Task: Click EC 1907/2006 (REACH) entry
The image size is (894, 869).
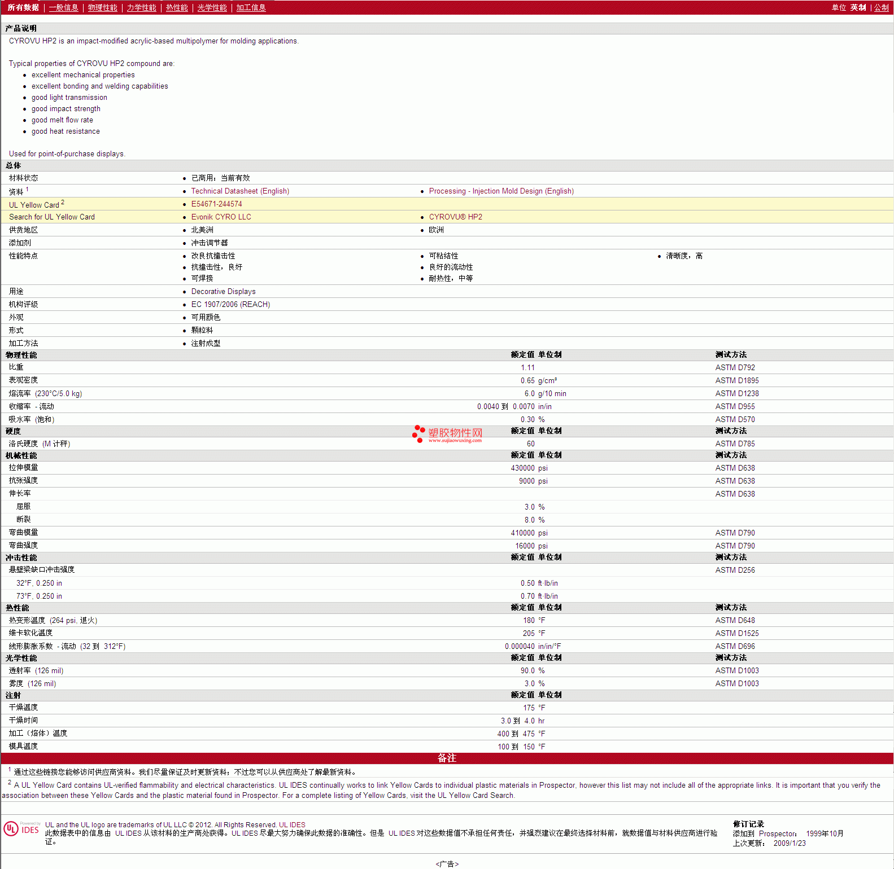Action: [230, 305]
